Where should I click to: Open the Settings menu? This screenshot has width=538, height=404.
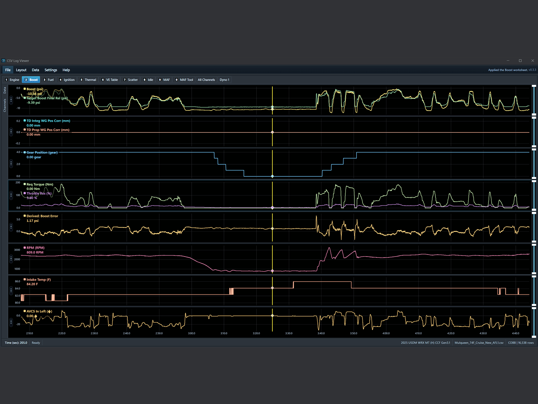(51, 70)
